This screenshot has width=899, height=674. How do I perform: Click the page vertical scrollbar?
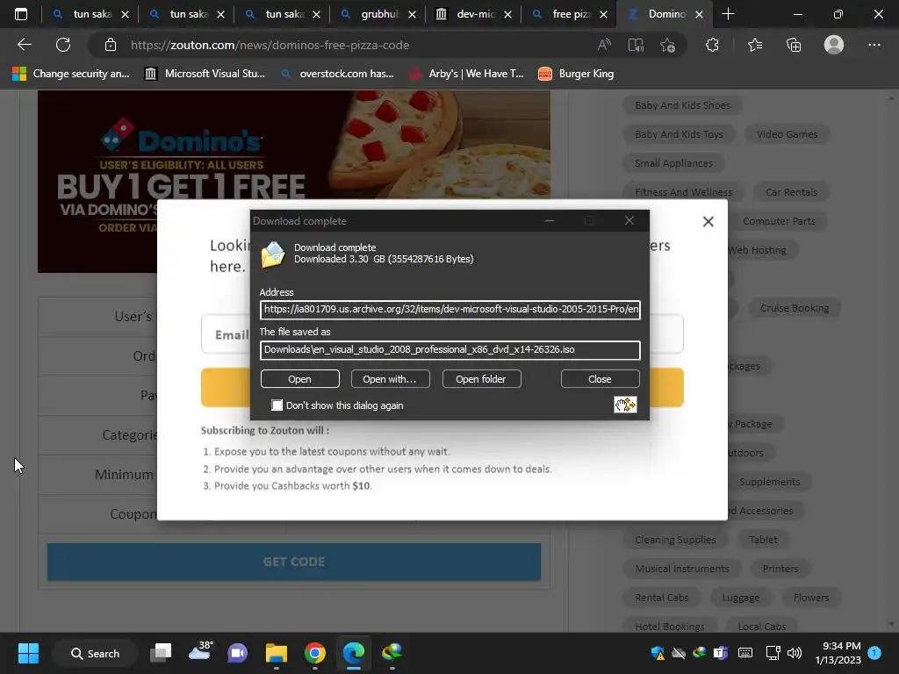pos(890,361)
